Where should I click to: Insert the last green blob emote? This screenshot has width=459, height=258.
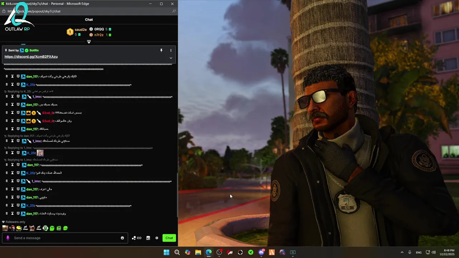point(65,228)
